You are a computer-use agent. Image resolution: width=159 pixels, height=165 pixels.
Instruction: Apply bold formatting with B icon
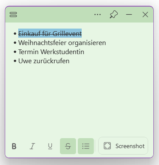(x=14, y=146)
